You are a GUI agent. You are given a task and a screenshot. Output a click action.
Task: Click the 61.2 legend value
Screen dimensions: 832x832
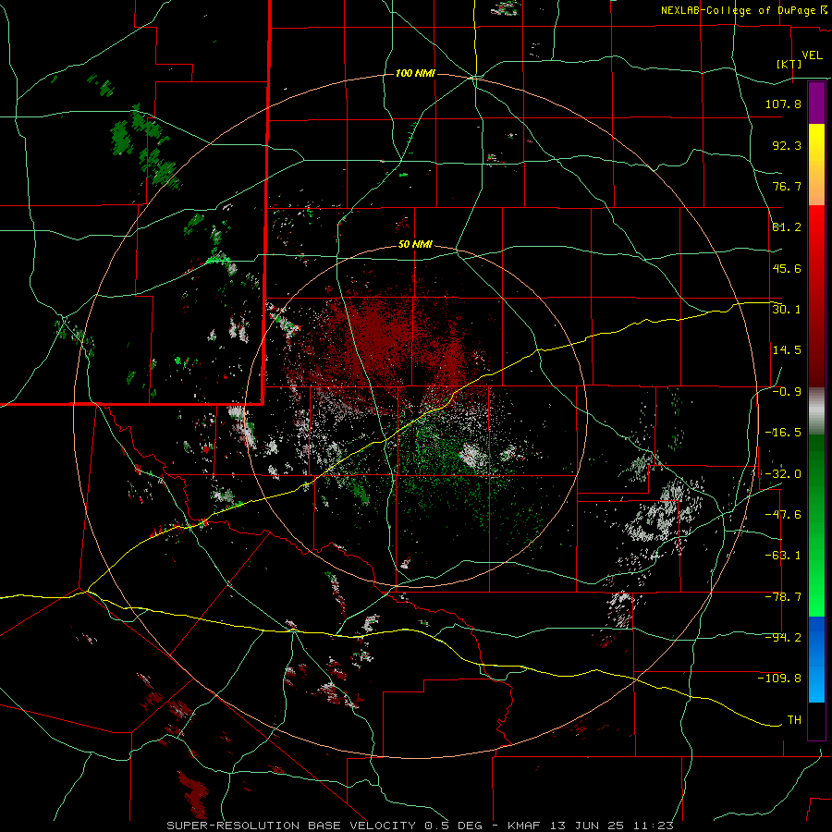pyautogui.click(x=787, y=227)
